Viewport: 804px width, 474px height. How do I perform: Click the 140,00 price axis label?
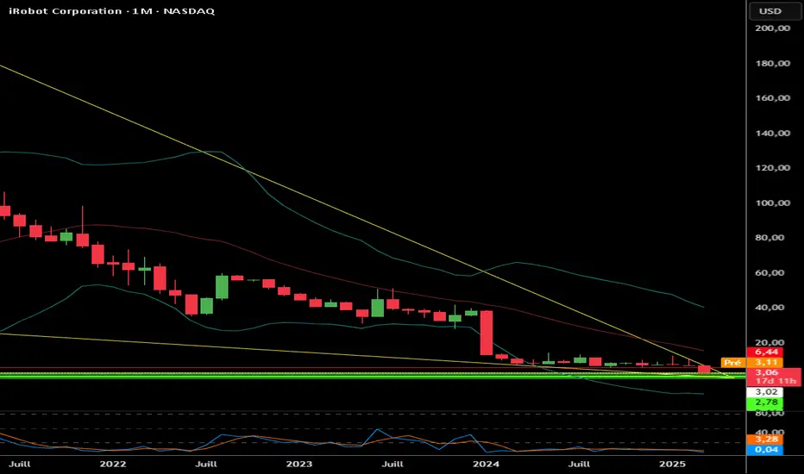pyautogui.click(x=772, y=134)
